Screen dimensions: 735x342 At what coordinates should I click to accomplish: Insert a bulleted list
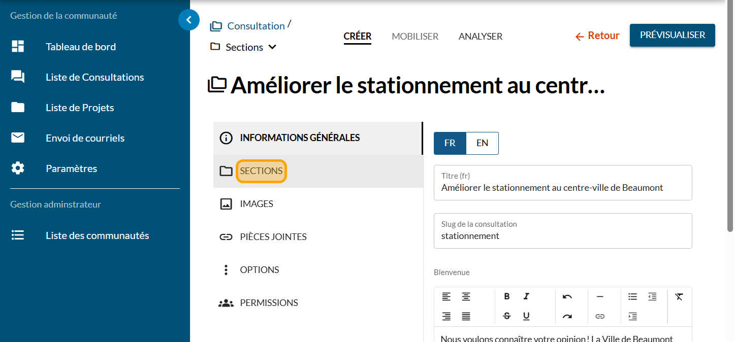pos(632,296)
